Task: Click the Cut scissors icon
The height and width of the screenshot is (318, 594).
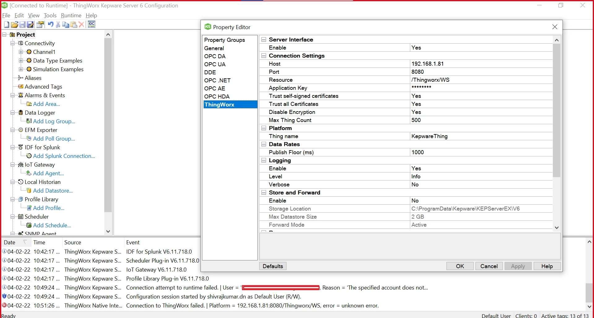Action: (x=58, y=24)
